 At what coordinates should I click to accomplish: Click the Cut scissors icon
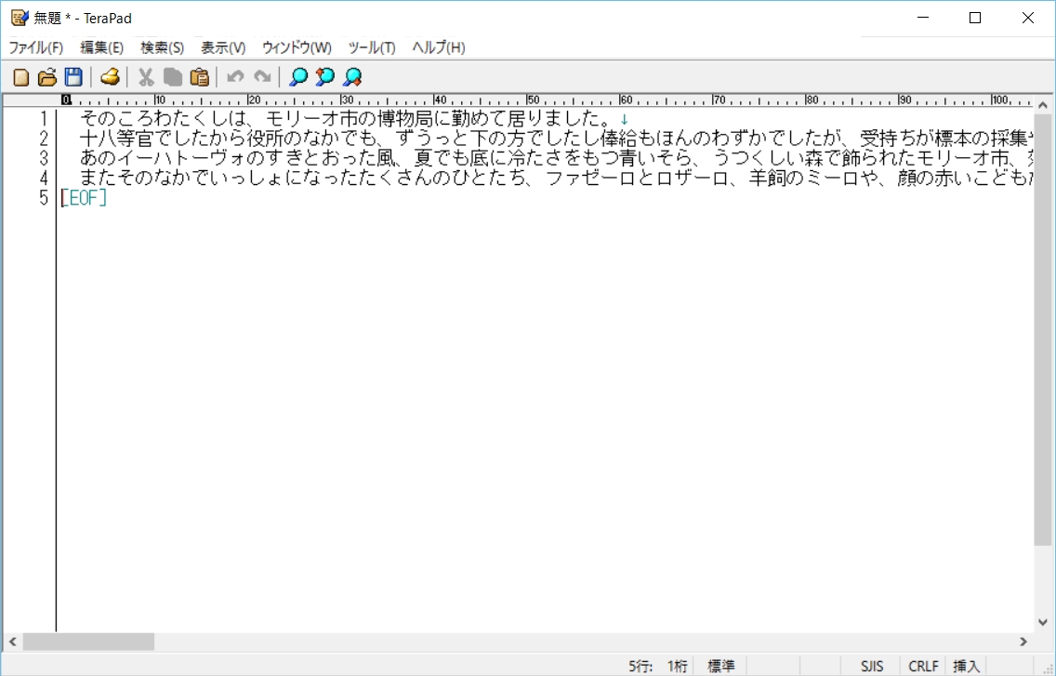pyautogui.click(x=146, y=77)
